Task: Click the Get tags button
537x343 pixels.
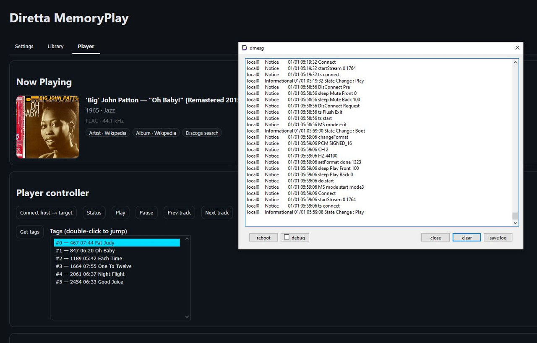Action: [30, 232]
